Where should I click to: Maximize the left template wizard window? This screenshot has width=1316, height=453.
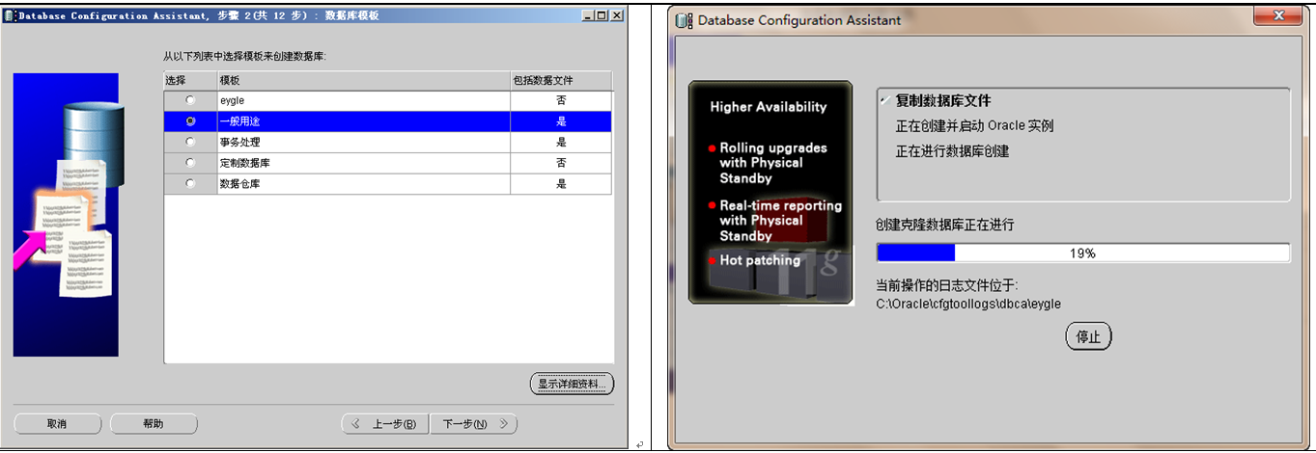(601, 16)
